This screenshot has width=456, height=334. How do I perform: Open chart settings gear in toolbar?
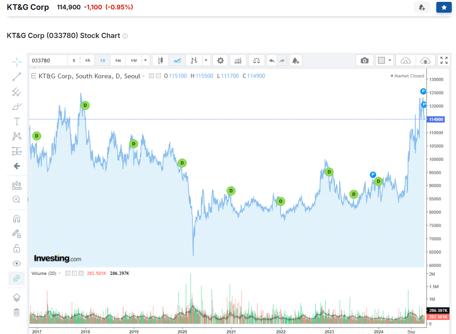point(220,61)
